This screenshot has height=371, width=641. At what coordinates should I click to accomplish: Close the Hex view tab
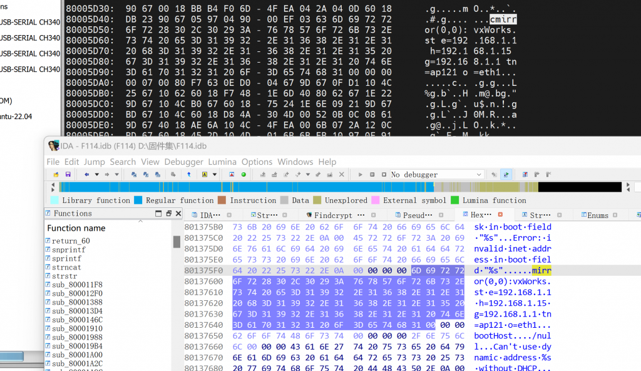[x=500, y=214]
